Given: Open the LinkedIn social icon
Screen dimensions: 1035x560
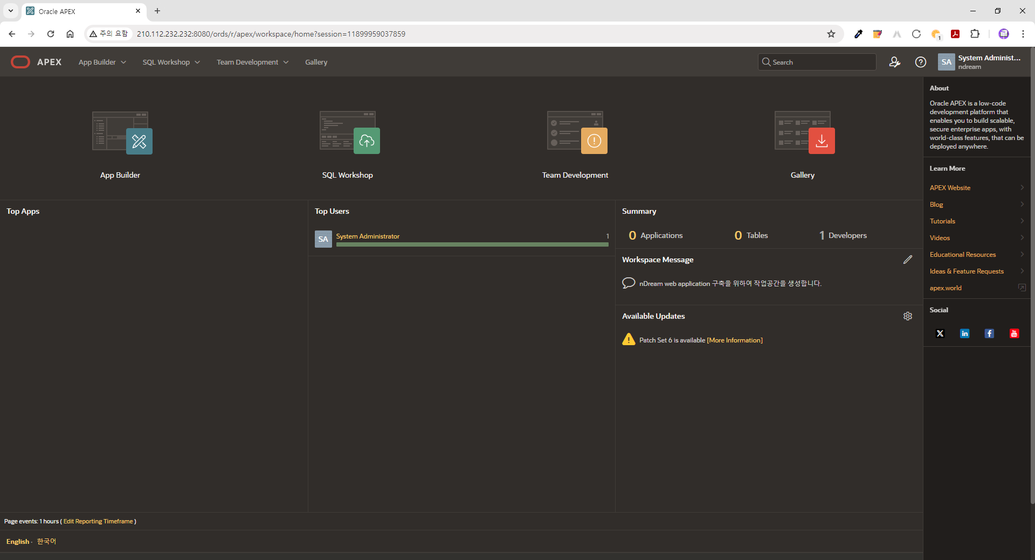Looking at the screenshot, I should pos(965,333).
